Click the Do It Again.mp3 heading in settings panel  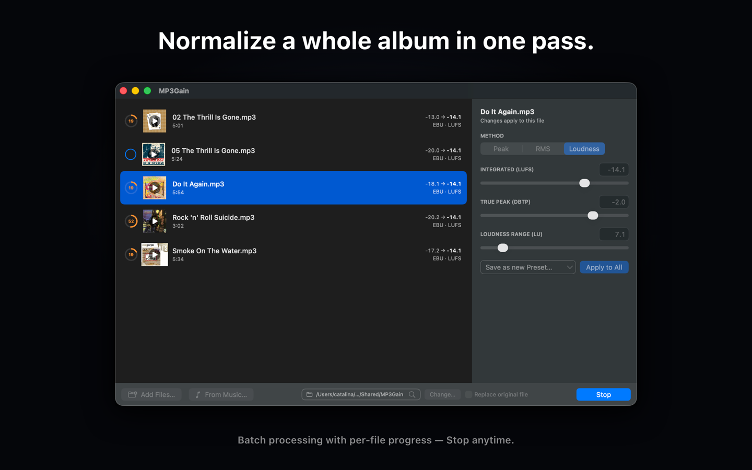(507, 112)
